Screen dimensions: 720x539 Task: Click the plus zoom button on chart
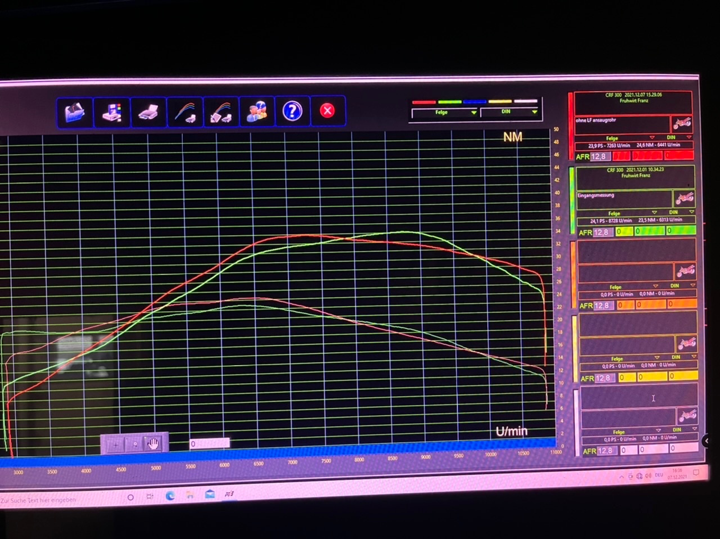[115, 444]
